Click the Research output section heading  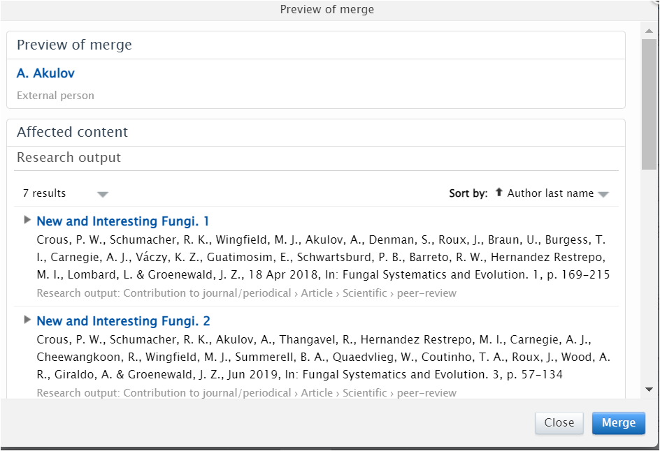[x=69, y=158]
